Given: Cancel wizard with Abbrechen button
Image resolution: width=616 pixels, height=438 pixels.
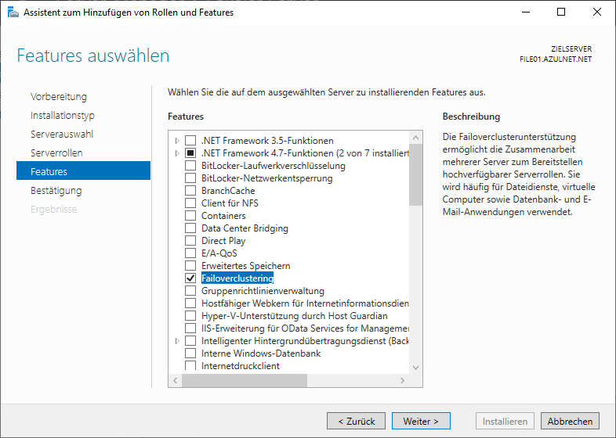Looking at the screenshot, I should (570, 421).
